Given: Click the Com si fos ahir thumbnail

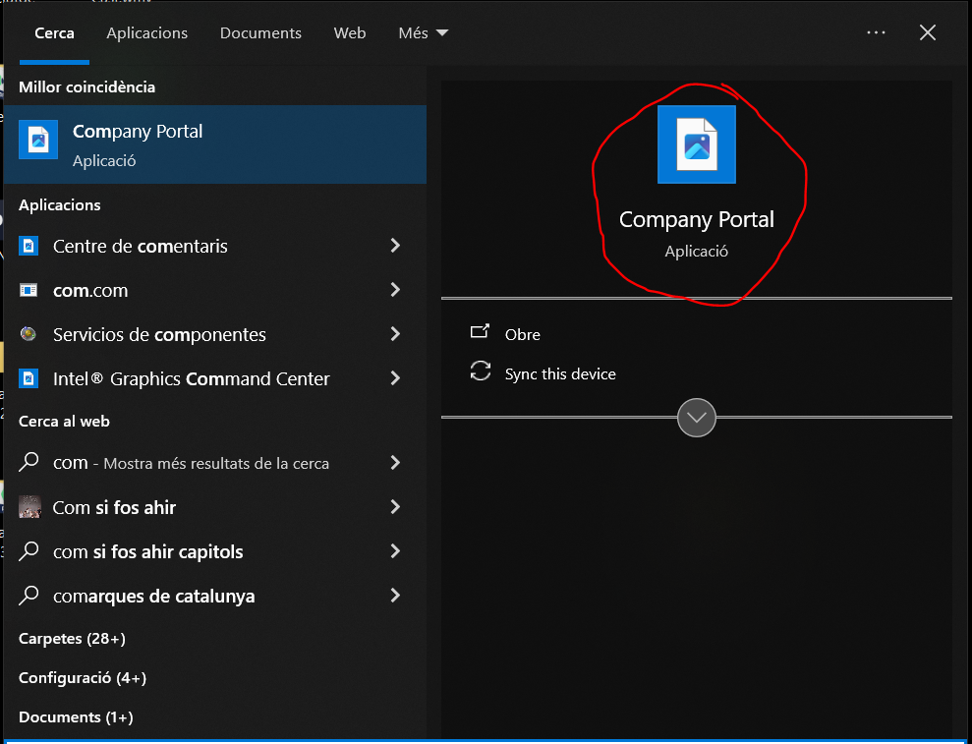Looking at the screenshot, I should pyautogui.click(x=29, y=507).
